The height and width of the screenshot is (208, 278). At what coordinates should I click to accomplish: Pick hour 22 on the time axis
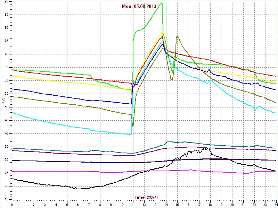254,205
